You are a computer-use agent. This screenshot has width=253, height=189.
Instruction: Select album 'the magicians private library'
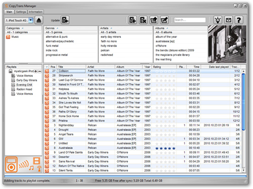[173, 55]
